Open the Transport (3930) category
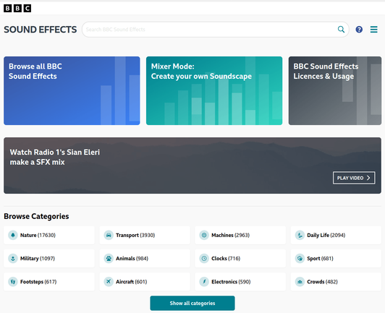The image size is (385, 313). click(x=145, y=235)
